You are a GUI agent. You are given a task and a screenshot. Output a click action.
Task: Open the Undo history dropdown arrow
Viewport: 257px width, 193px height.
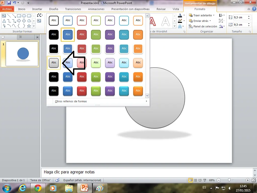click(x=18, y=3)
